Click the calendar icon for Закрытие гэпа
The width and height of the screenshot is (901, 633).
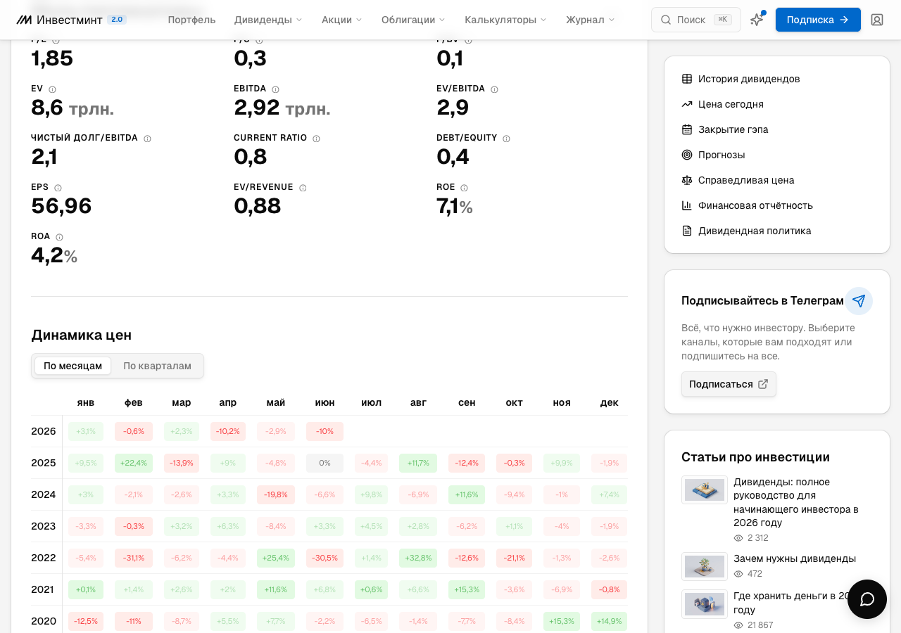[687, 129]
